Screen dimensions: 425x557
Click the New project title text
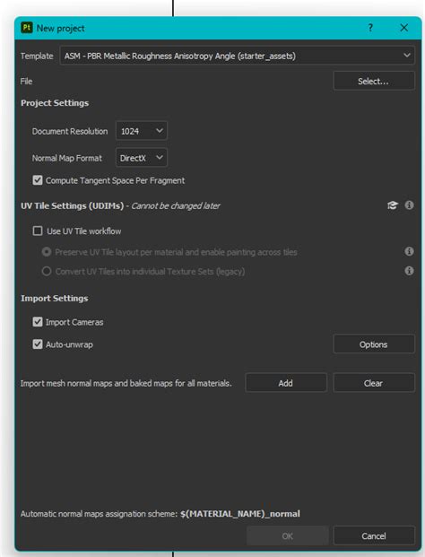tap(61, 28)
